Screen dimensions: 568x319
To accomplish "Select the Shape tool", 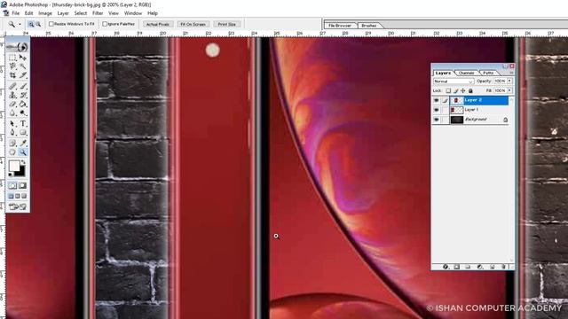I will (x=23, y=133).
